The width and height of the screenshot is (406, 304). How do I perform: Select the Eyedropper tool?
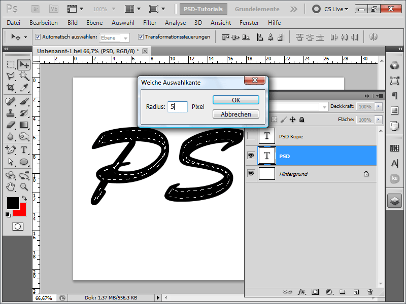point(24,88)
